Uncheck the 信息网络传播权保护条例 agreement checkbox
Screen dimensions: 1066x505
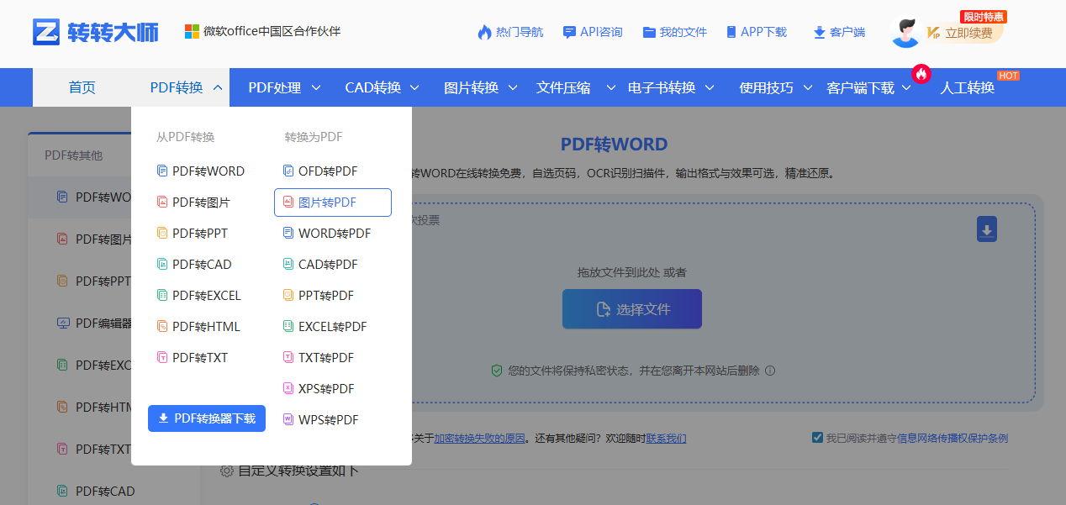click(x=817, y=437)
